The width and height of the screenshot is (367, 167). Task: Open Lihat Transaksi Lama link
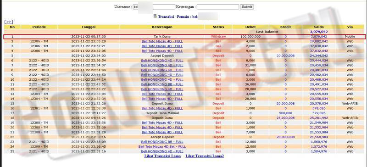162,156
